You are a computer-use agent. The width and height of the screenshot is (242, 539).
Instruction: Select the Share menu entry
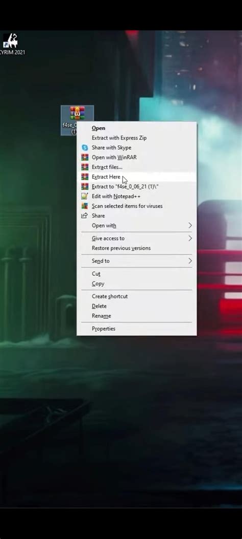[x=99, y=215]
